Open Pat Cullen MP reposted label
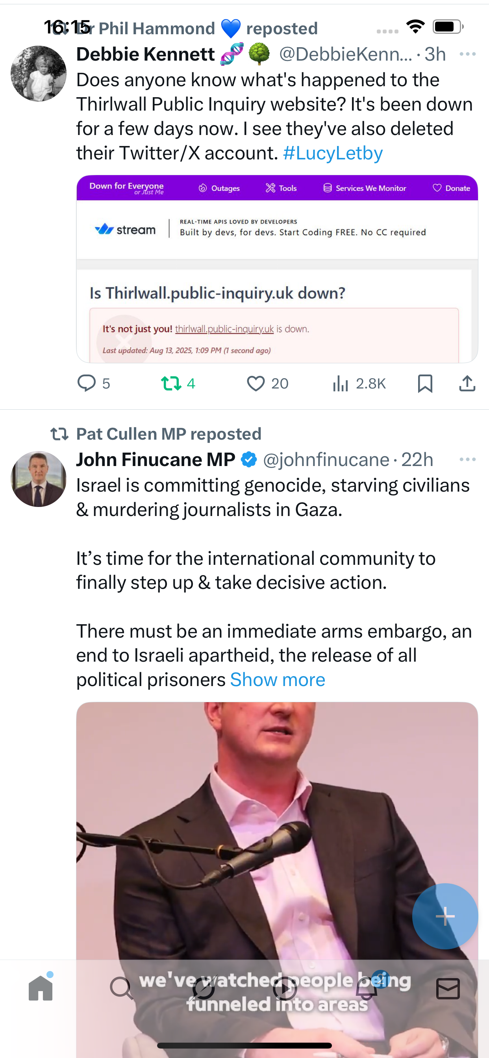489x1058 pixels. coord(169,434)
